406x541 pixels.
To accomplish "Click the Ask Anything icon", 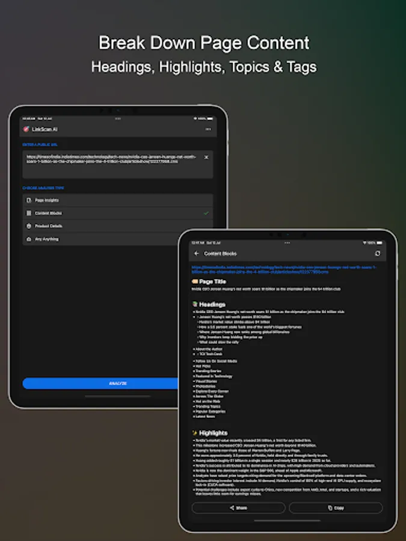I will (x=29, y=239).
